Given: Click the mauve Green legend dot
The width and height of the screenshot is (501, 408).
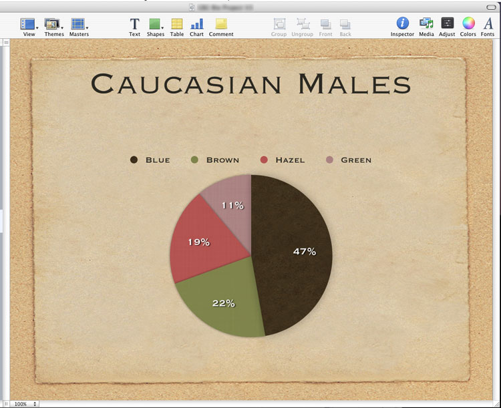Looking at the screenshot, I should coord(329,160).
